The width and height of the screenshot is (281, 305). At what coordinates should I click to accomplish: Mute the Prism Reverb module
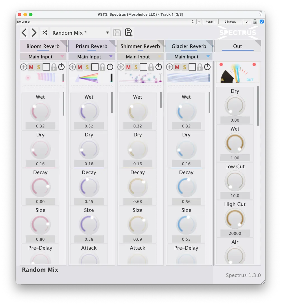[x=80, y=67]
